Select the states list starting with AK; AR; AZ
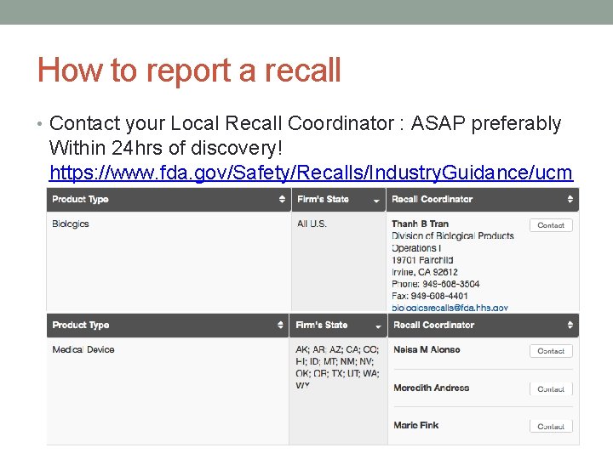 [337, 367]
